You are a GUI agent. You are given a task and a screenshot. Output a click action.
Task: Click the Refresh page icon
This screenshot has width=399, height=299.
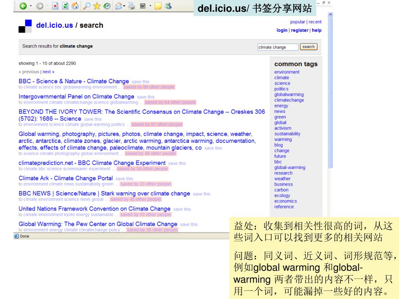click(65, 6)
